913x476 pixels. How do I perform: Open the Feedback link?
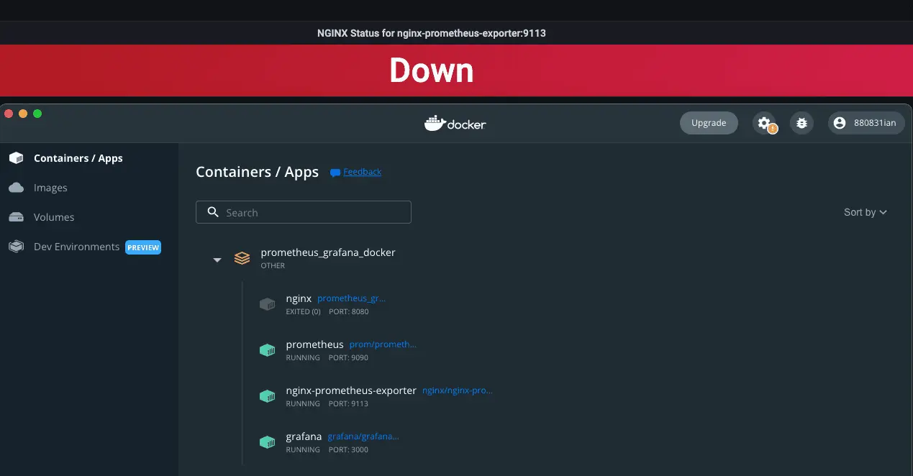click(361, 172)
